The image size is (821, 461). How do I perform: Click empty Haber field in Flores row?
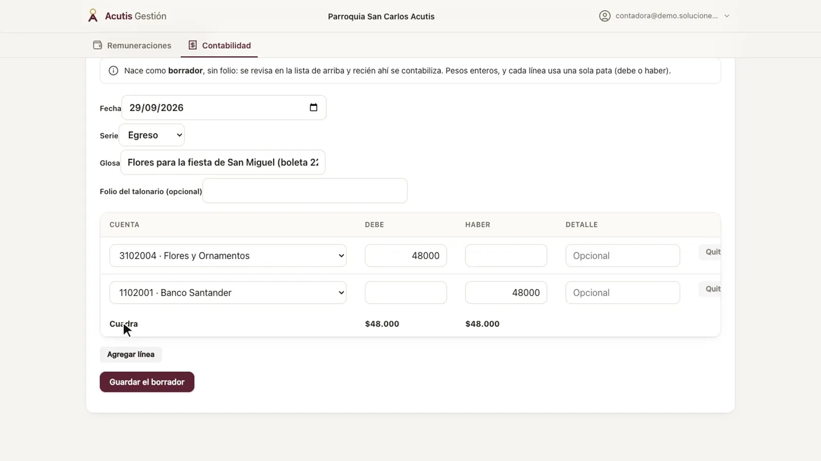pyautogui.click(x=506, y=256)
